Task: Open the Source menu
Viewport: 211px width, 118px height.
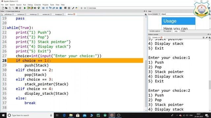Action: [19, 5]
